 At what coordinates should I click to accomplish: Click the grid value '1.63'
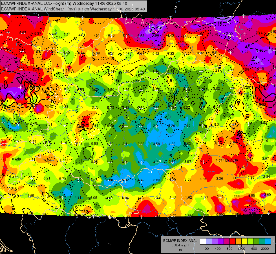[204, 197]
